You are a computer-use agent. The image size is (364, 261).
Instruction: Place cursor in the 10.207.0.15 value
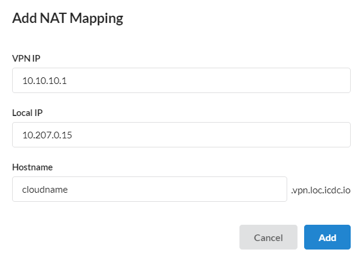tap(47, 135)
